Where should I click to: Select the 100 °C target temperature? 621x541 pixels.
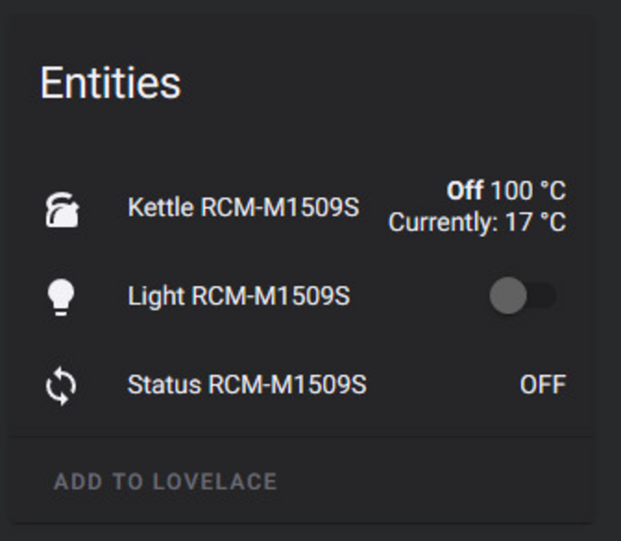528,190
